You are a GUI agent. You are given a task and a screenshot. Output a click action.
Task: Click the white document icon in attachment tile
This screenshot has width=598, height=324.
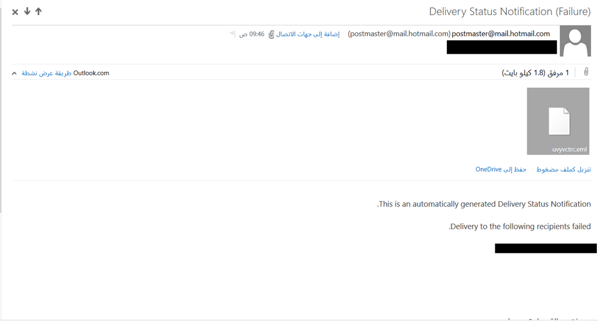click(559, 121)
